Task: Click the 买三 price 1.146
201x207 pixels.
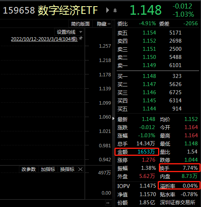Action: pos(150,92)
